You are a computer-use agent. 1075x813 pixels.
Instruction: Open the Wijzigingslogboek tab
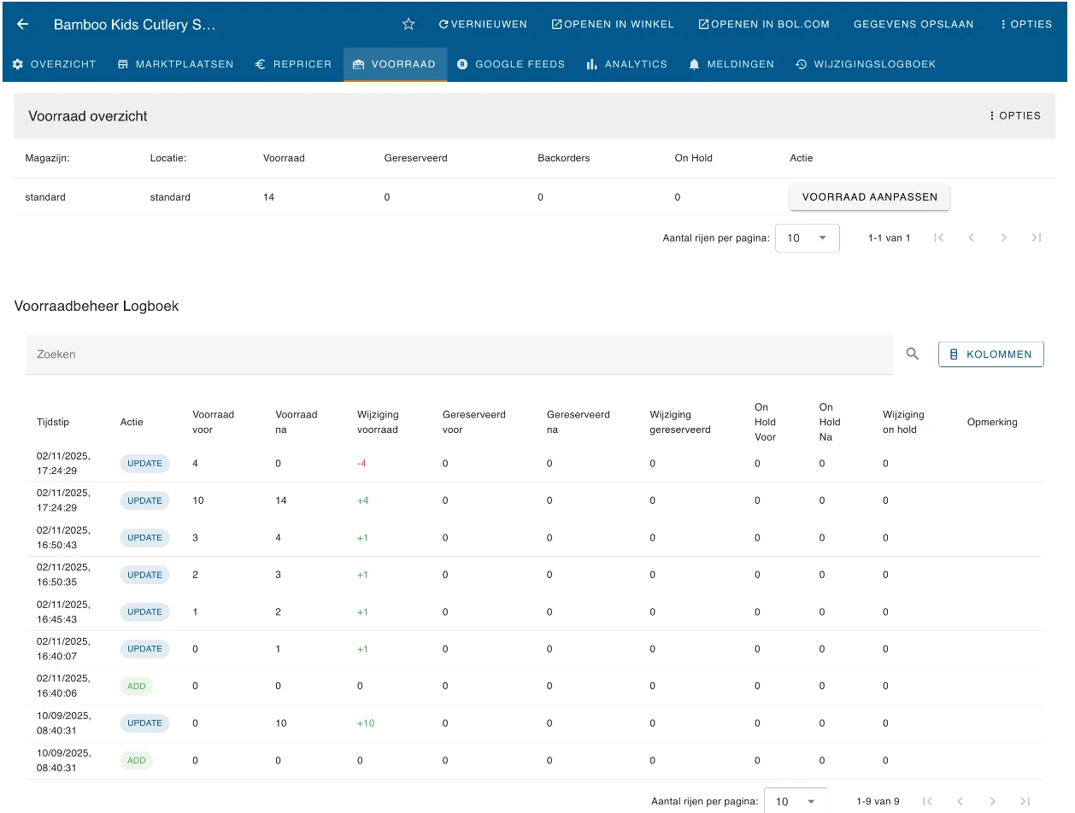click(866, 64)
